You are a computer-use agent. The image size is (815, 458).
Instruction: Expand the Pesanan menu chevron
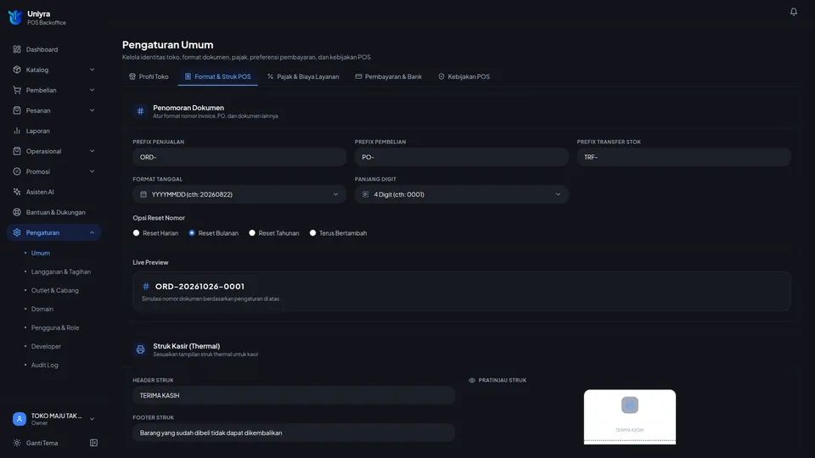click(92, 110)
